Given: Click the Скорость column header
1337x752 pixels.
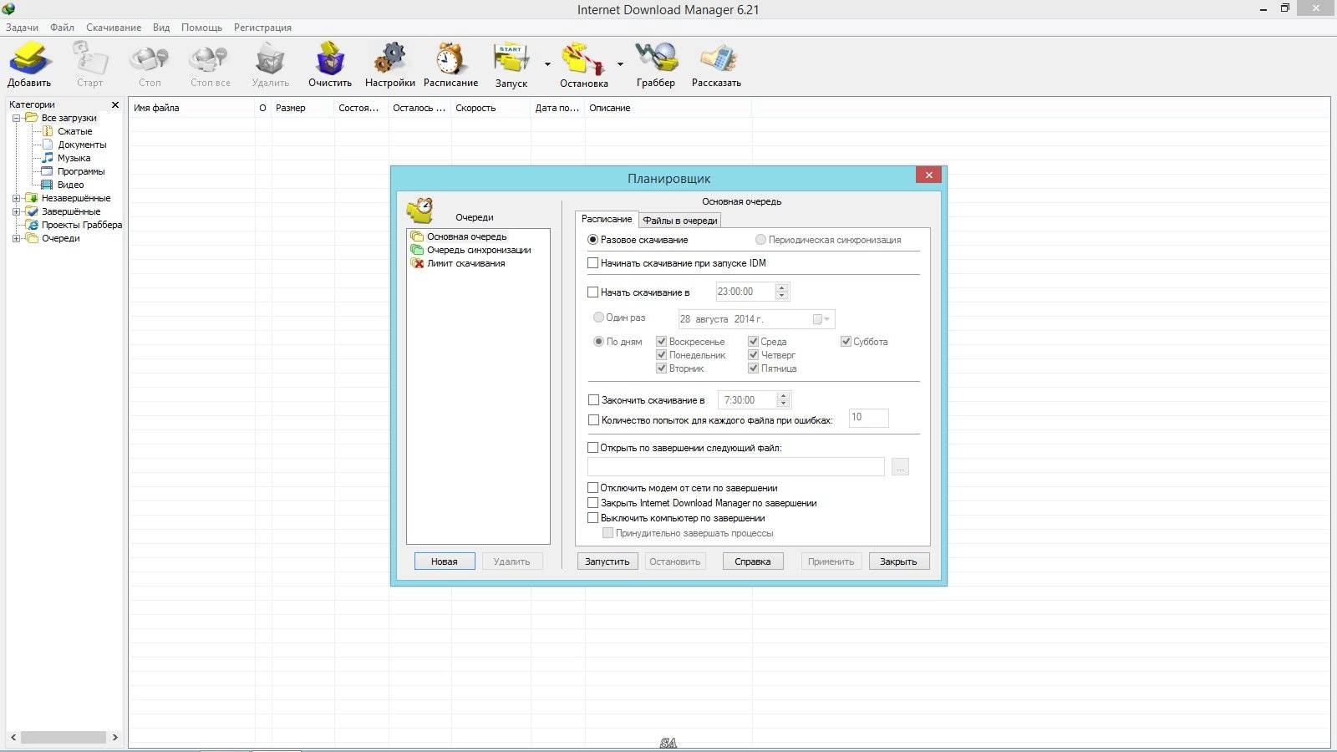Looking at the screenshot, I should tap(491, 108).
